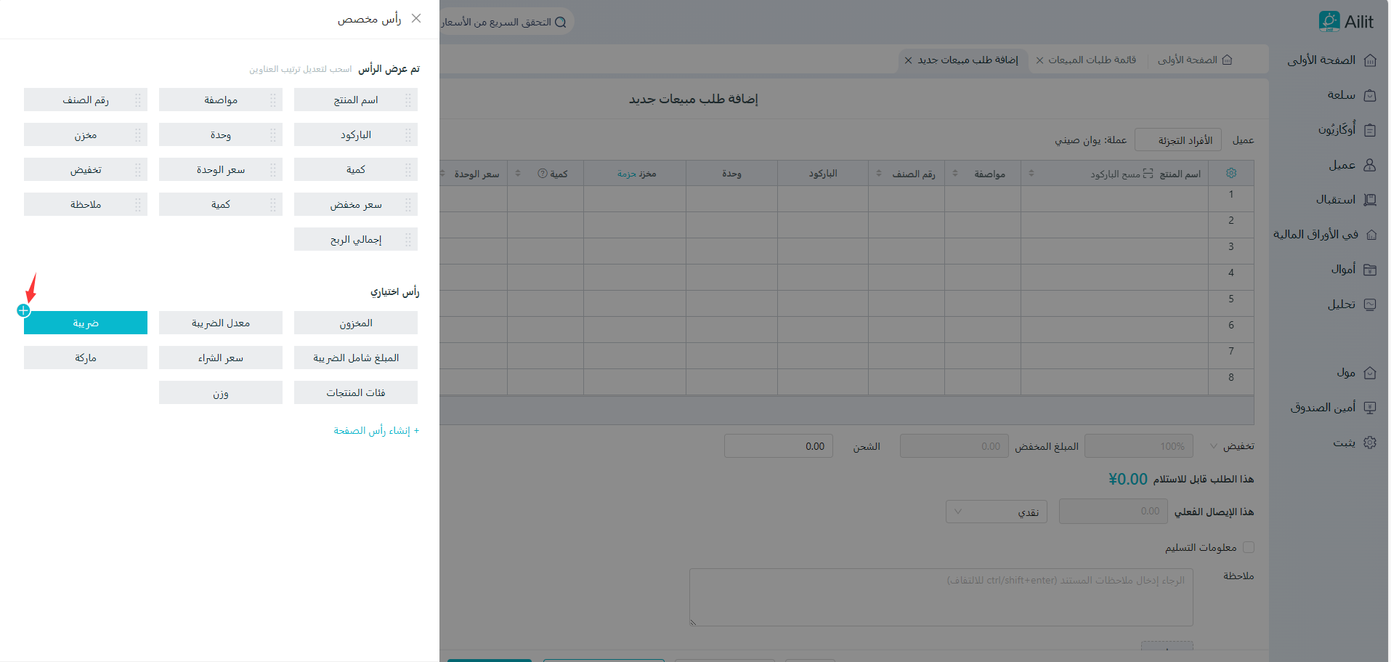1391x662 pixels.
Task: Enable the معلومات التسليم checkbox
Action: [x=1249, y=547]
